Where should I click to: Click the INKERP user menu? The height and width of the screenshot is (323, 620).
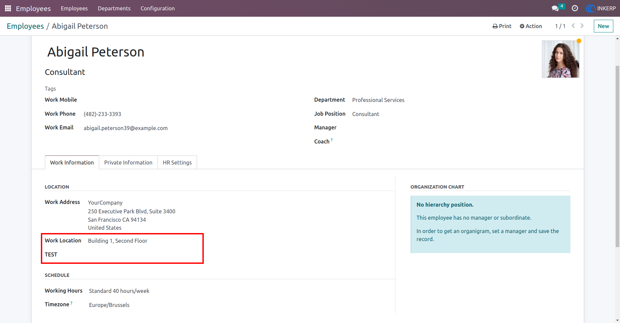coord(601,8)
